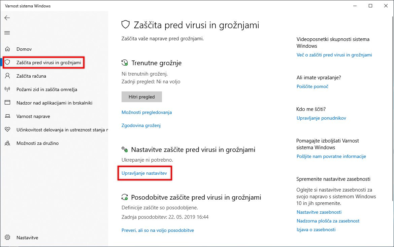This screenshot has width=394, height=247.
Task: Click the highlighted virus protection shield icon
Action: (8, 63)
